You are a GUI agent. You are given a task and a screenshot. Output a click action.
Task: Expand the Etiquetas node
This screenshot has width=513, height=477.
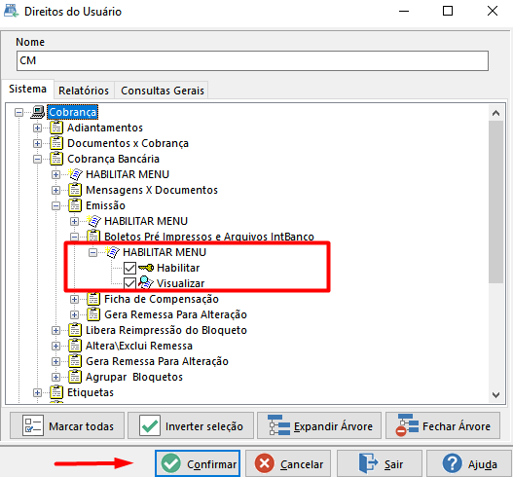(x=37, y=392)
